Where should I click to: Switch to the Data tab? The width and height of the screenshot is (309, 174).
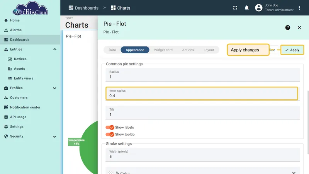pyautogui.click(x=112, y=50)
